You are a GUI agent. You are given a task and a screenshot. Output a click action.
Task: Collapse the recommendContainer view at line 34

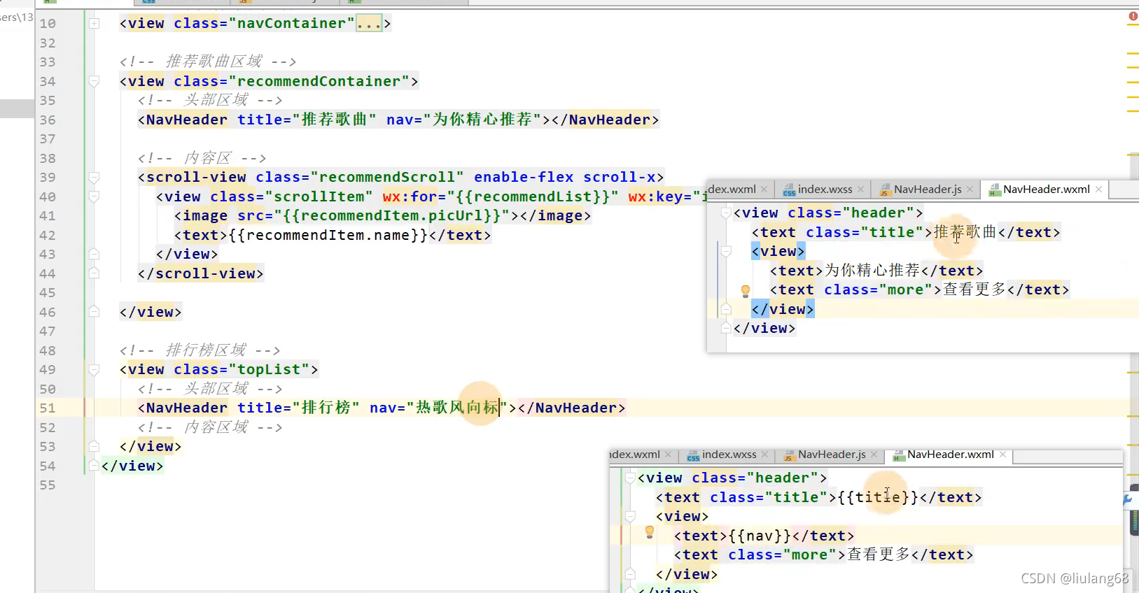pyautogui.click(x=94, y=82)
